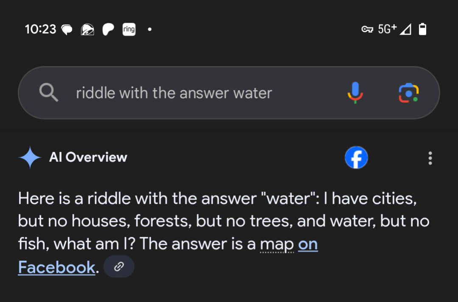Open the three-dot AI Overview options menu
The height and width of the screenshot is (302, 458).
point(430,158)
